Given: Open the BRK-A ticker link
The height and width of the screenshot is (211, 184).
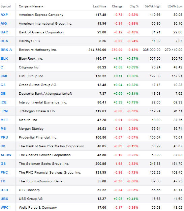Looking at the screenshot, I should (6, 50).
